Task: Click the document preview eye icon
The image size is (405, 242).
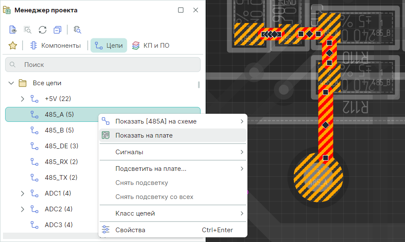Action: tap(13, 30)
